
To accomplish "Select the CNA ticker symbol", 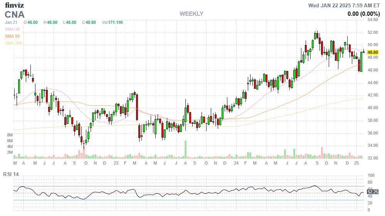I will [x=15, y=15].
